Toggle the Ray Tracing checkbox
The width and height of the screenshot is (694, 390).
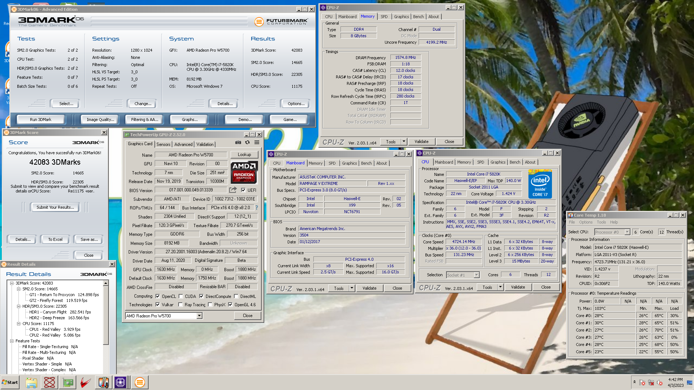(181, 305)
